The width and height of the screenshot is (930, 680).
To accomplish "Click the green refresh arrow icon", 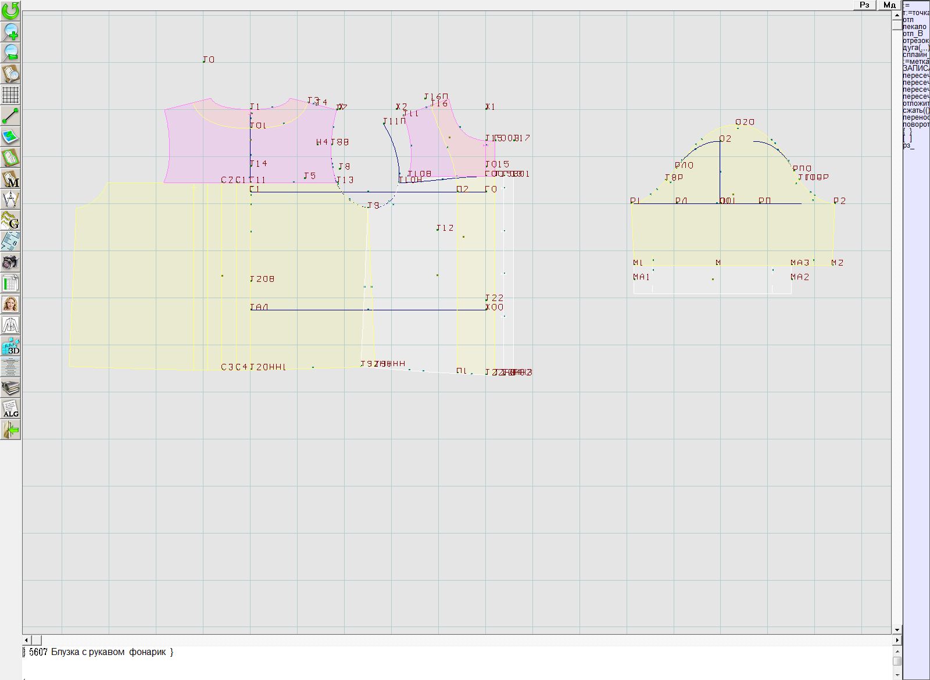I will click(10, 10).
